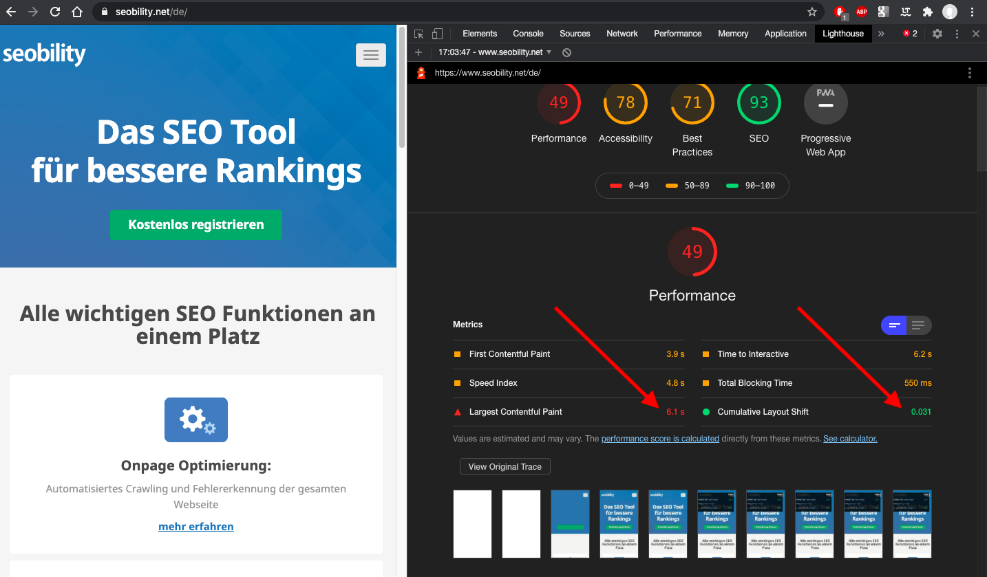Start a new Lighthouse audit with plus

(418, 52)
